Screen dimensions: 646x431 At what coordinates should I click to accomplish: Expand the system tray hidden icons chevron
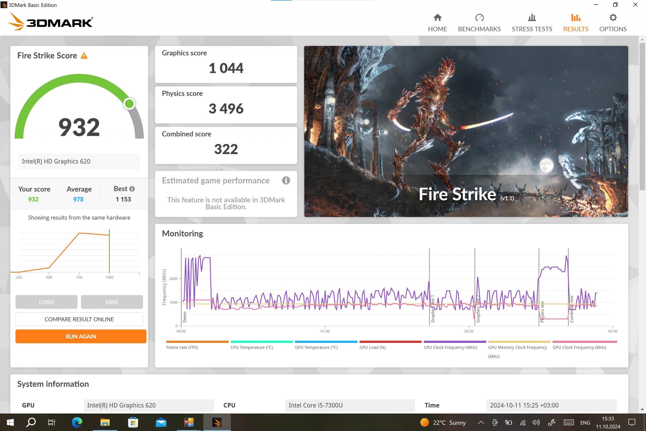click(481, 422)
